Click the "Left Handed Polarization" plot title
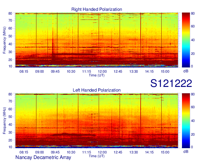Screen dimensions: 198x161 (97, 90)
